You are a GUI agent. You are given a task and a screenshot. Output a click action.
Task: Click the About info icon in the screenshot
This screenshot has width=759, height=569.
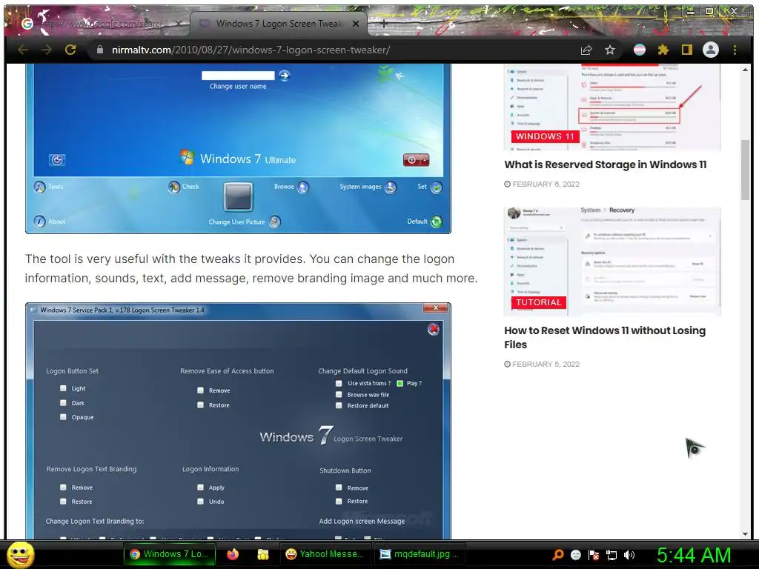pyautogui.click(x=40, y=222)
